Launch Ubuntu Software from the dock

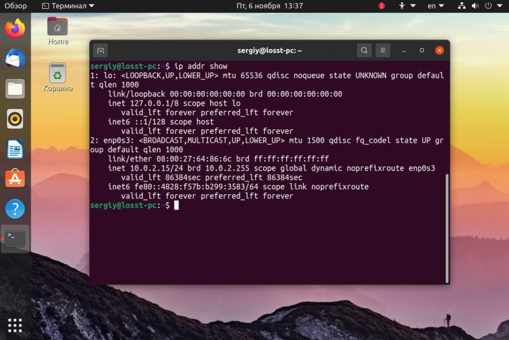click(x=14, y=178)
